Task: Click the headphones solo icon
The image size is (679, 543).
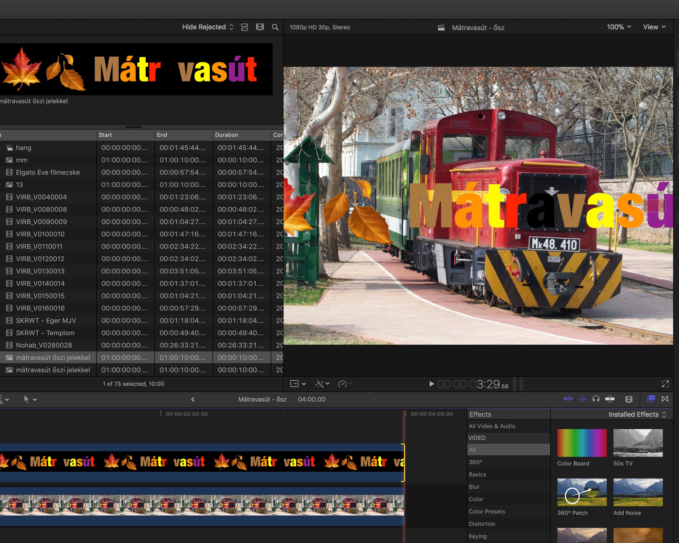Action: coord(596,399)
